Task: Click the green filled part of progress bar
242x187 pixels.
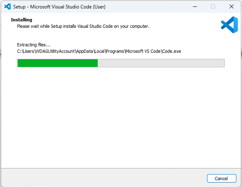Action: [x=57, y=63]
